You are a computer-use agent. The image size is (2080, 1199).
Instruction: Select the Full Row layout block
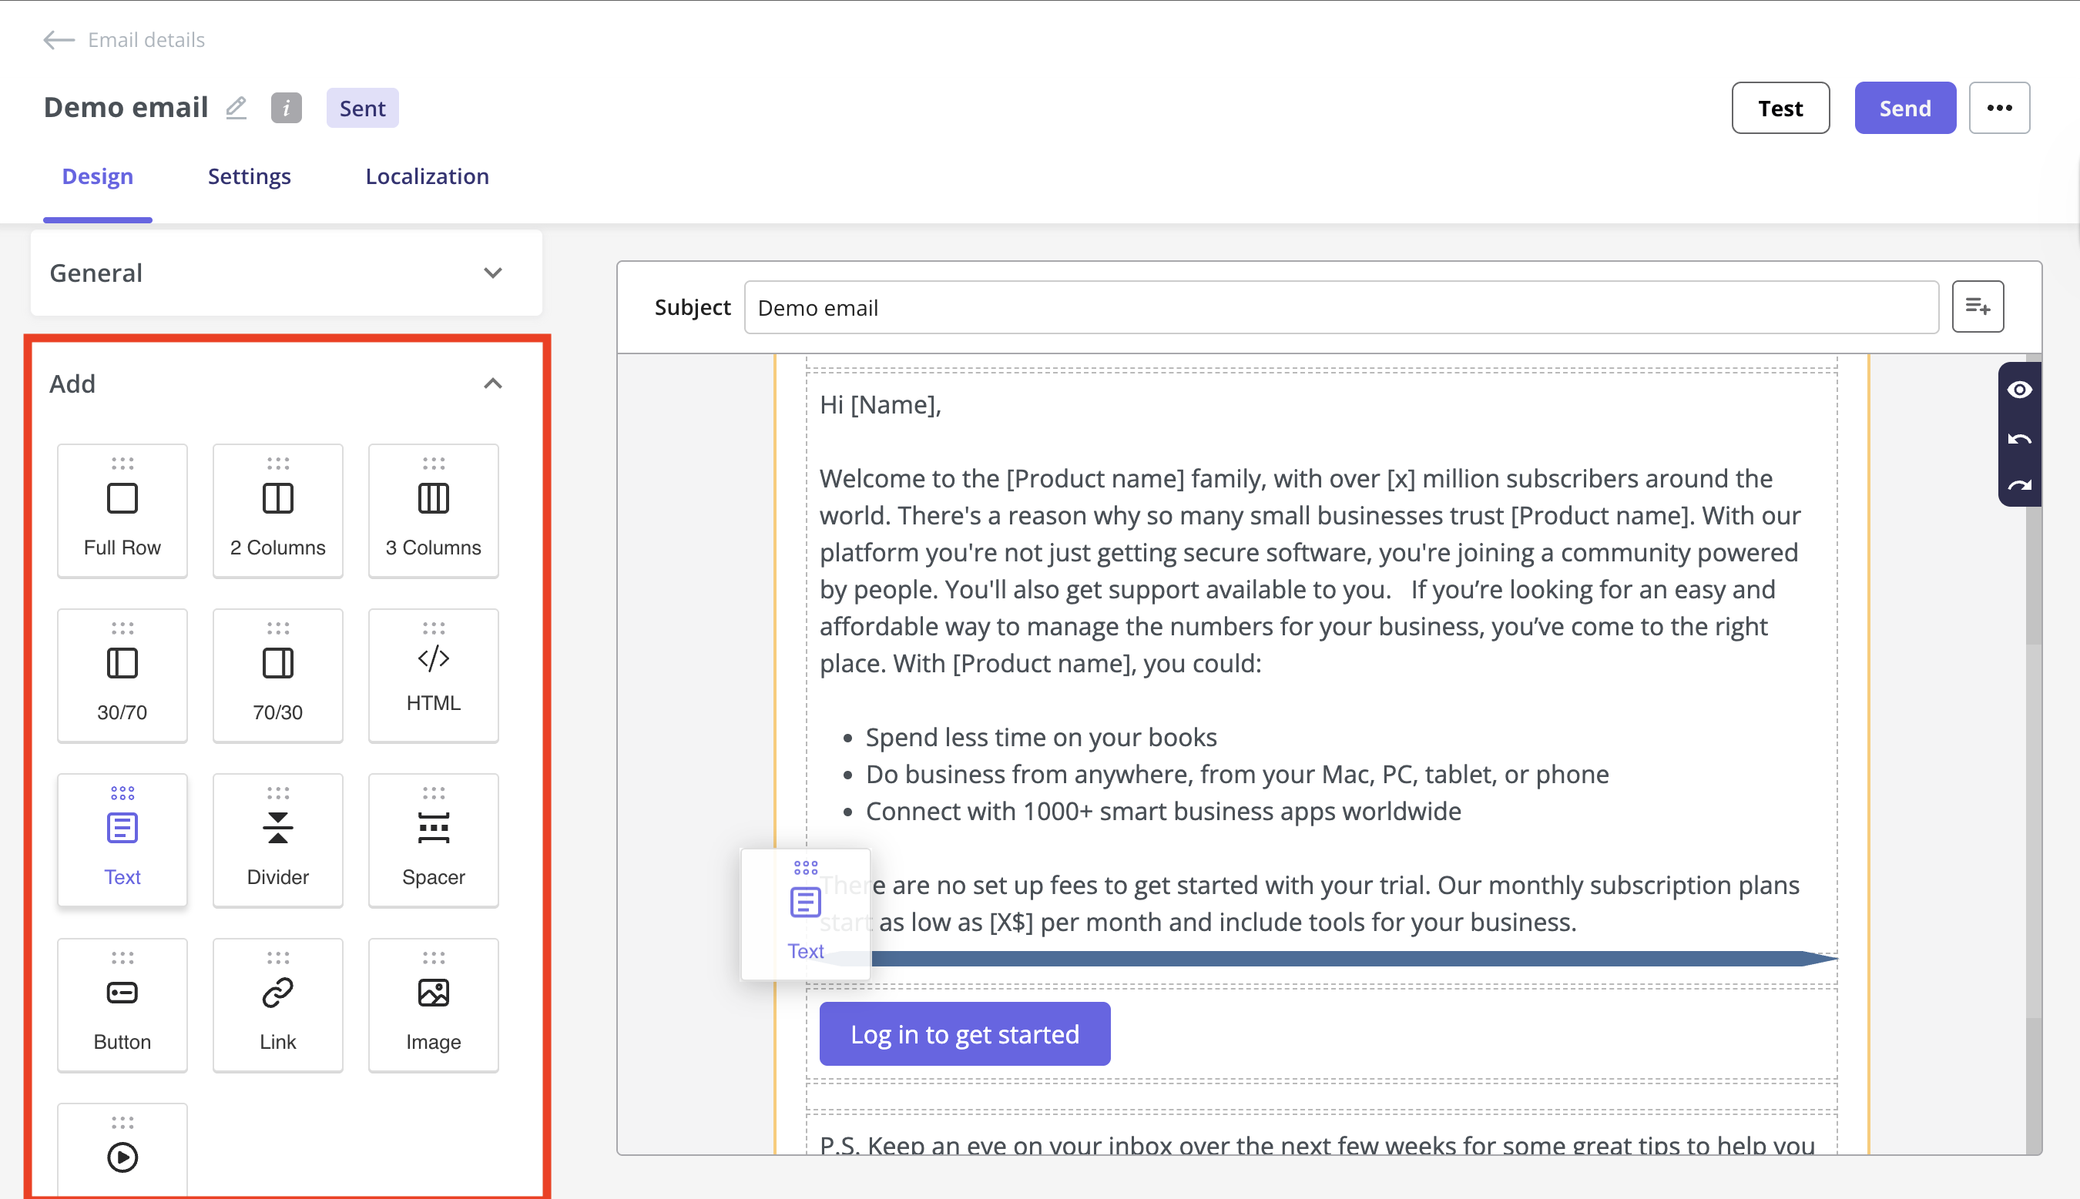(122, 511)
